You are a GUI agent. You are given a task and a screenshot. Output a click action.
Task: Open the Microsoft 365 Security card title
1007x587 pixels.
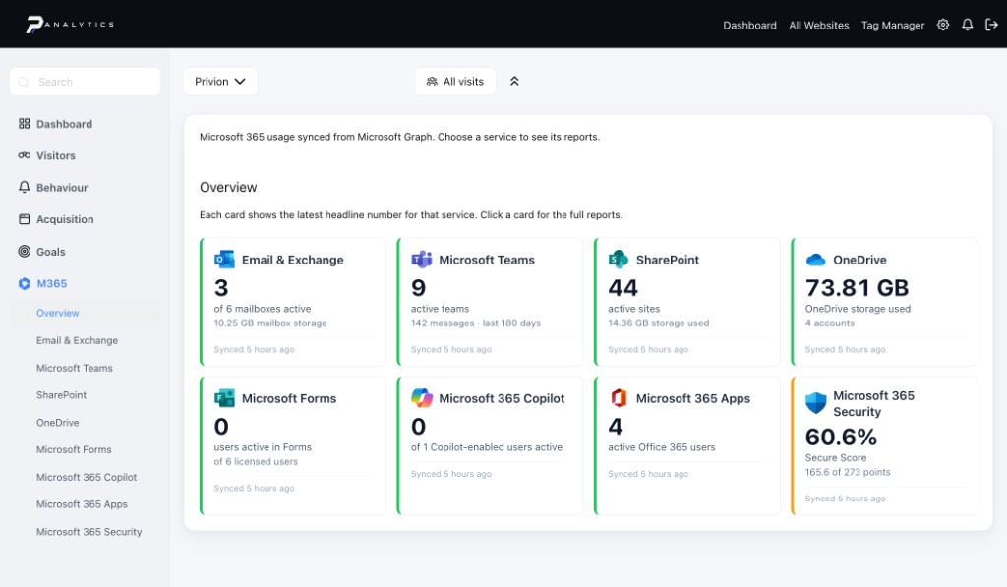tap(873, 403)
